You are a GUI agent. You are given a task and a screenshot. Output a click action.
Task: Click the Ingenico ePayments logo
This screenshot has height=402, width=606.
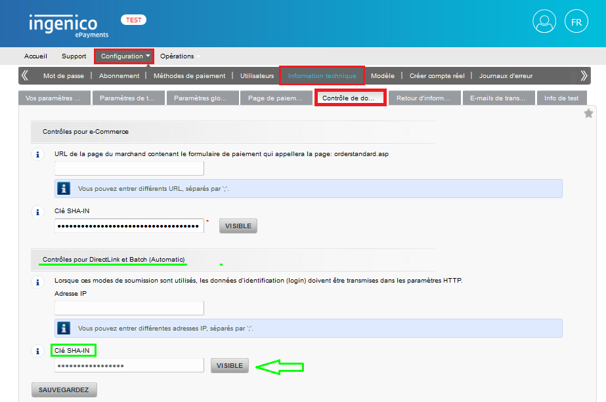62,23
